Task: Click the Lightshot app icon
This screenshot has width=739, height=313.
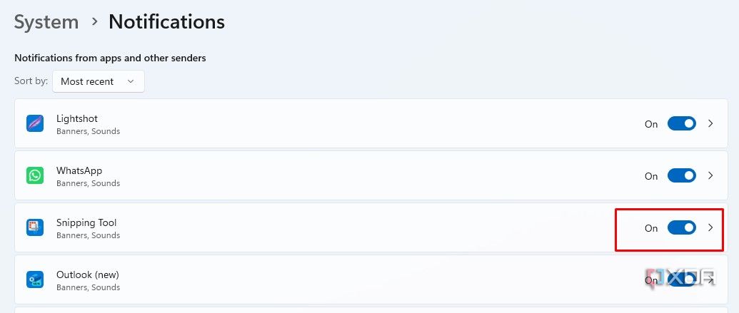Action: click(35, 123)
